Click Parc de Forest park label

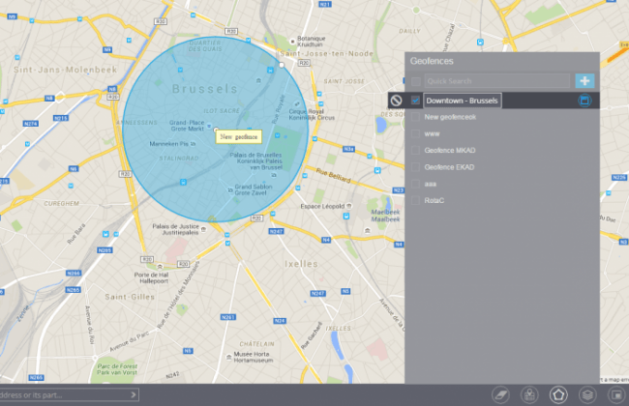117,369
